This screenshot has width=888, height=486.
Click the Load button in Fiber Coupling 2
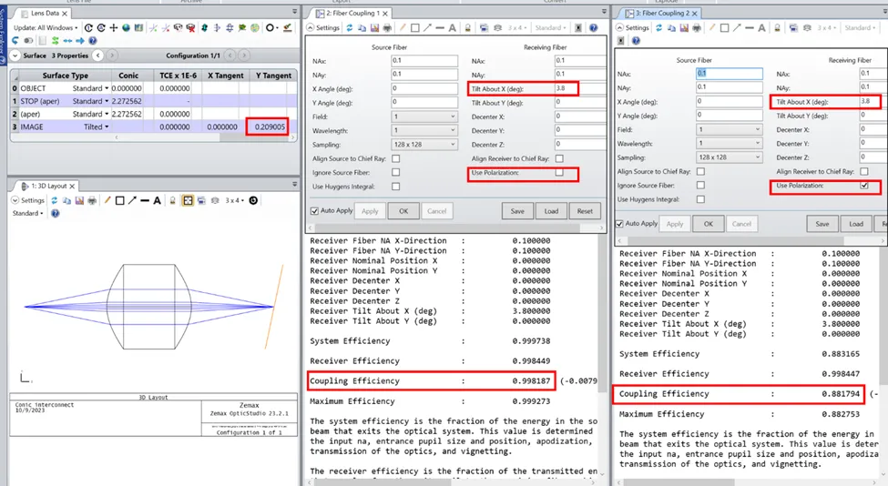856,224
